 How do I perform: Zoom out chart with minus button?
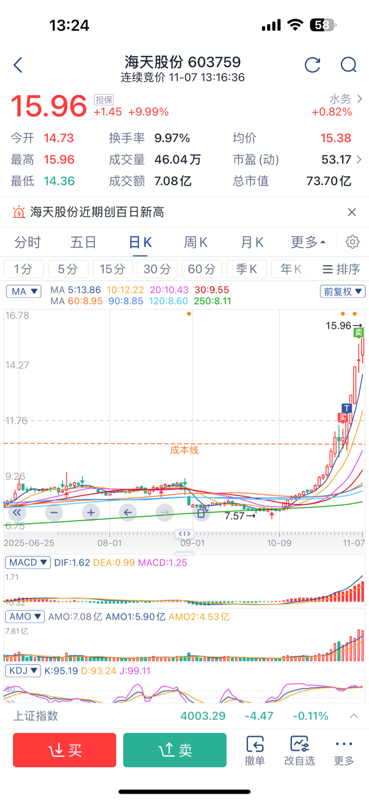click(54, 512)
